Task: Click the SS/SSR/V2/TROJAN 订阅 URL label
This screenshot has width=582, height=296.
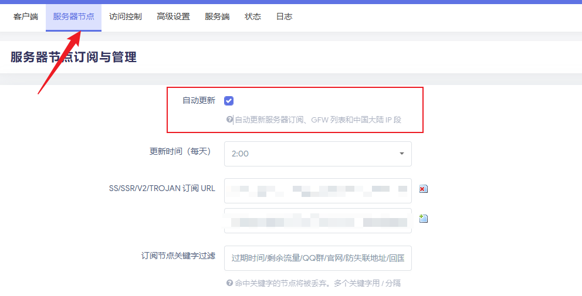Action: pyautogui.click(x=162, y=188)
